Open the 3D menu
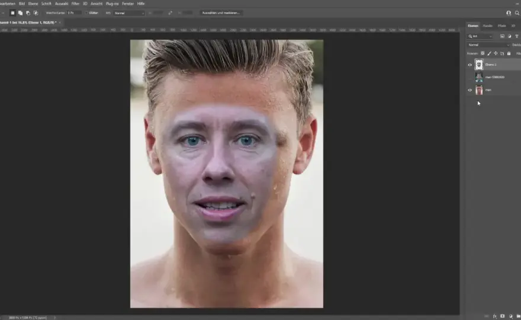Viewport: 521px width, 320px height. coord(85,4)
